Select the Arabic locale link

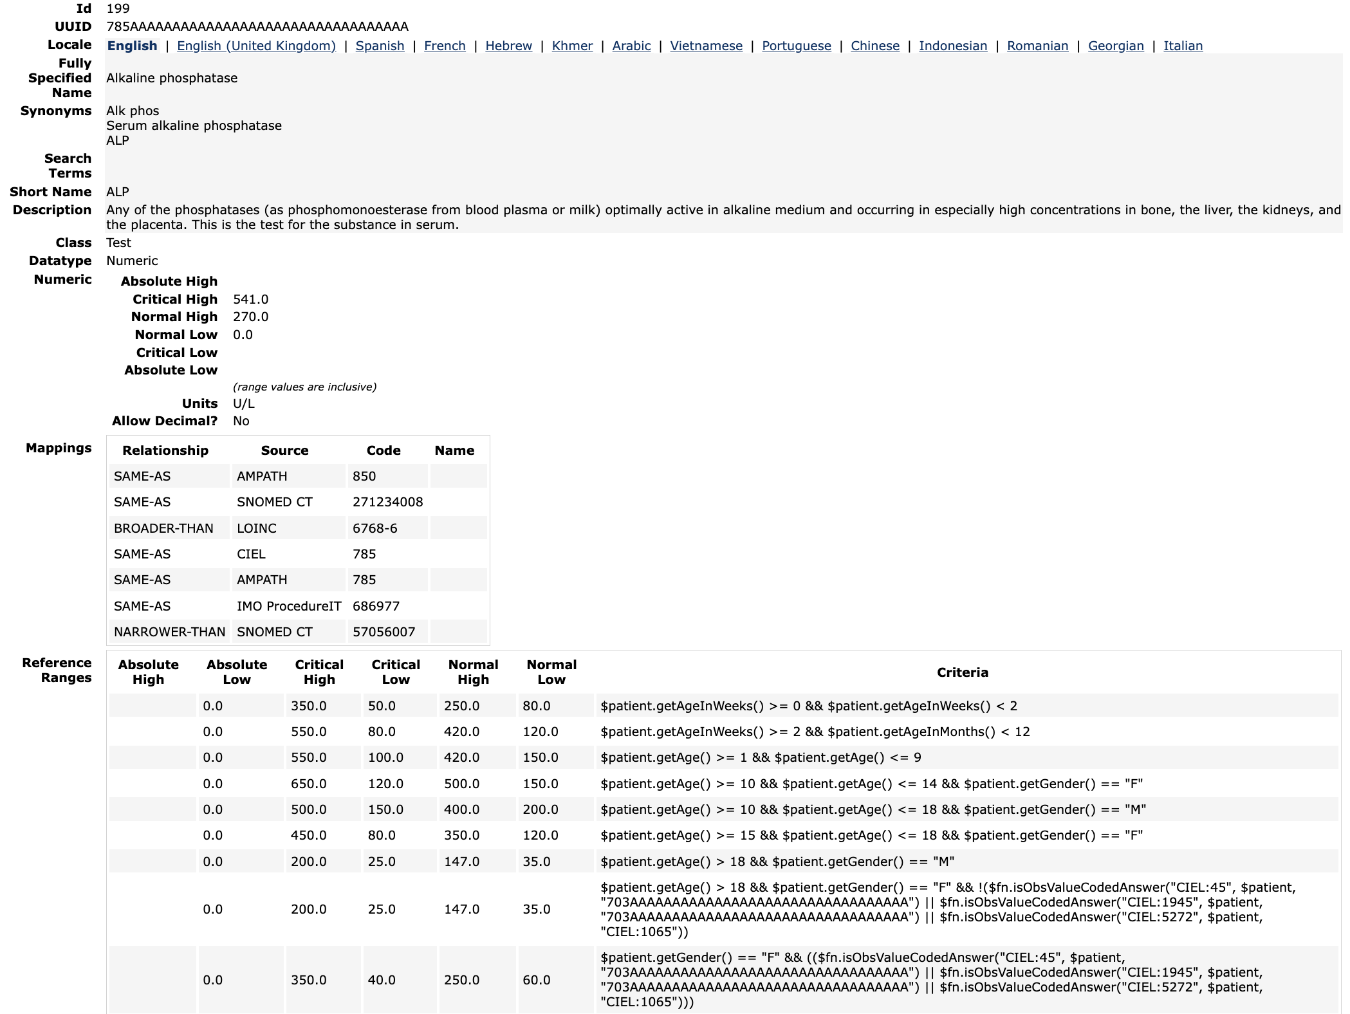(631, 46)
